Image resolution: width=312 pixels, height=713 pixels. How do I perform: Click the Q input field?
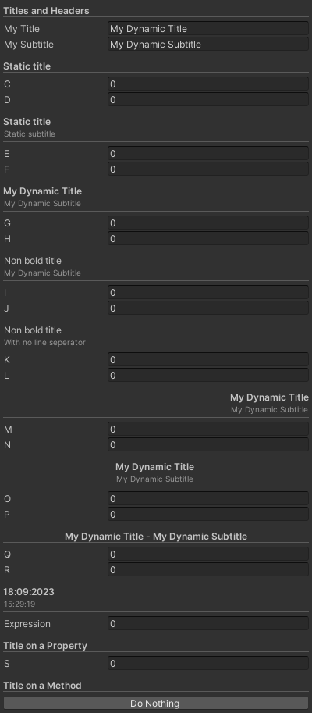(208, 554)
